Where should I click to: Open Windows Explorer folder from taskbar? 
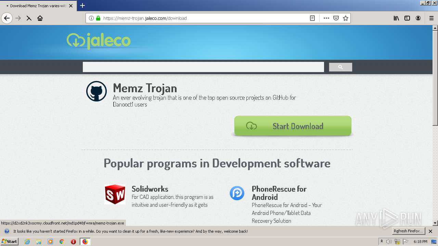point(39,242)
